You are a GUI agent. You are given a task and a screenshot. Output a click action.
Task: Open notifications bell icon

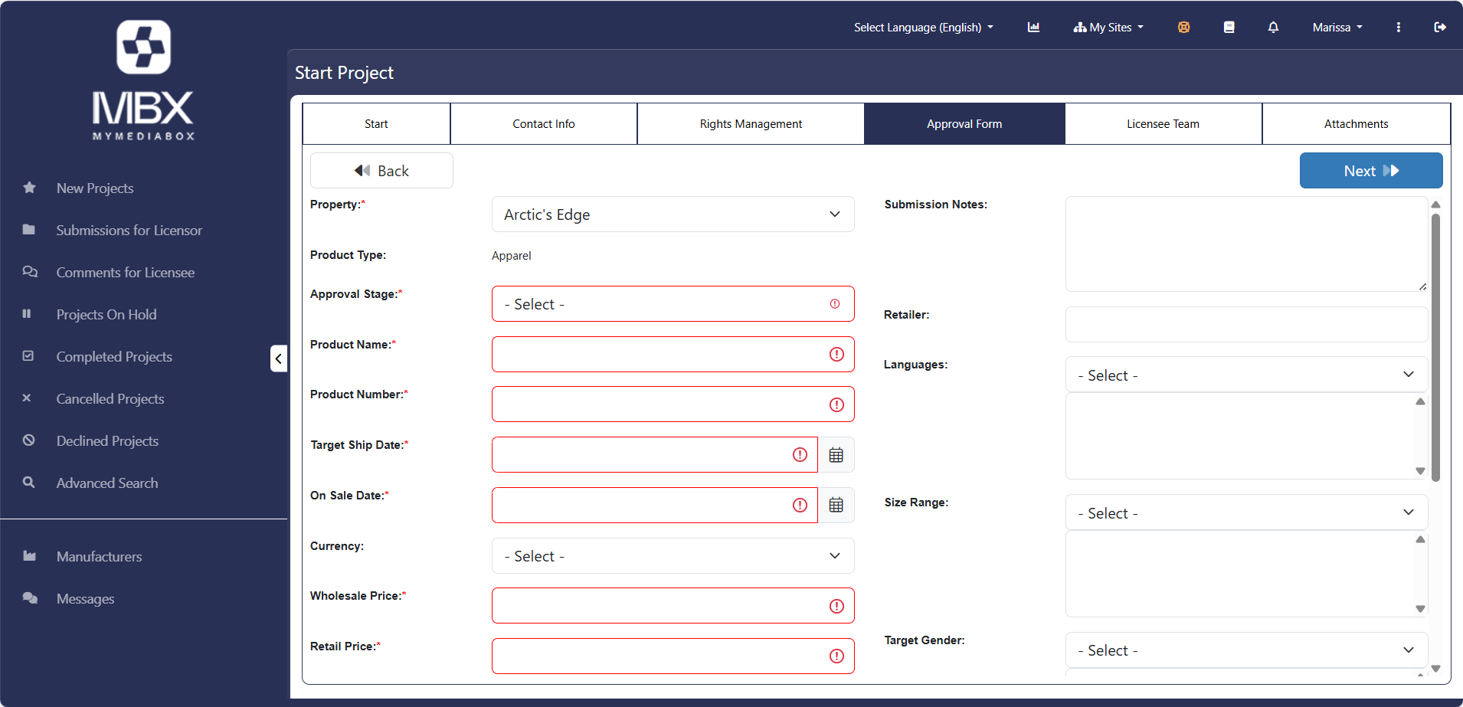pos(1273,27)
